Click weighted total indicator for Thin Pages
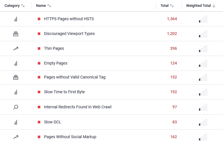This screenshot has width=223, height=143. pos(203,49)
